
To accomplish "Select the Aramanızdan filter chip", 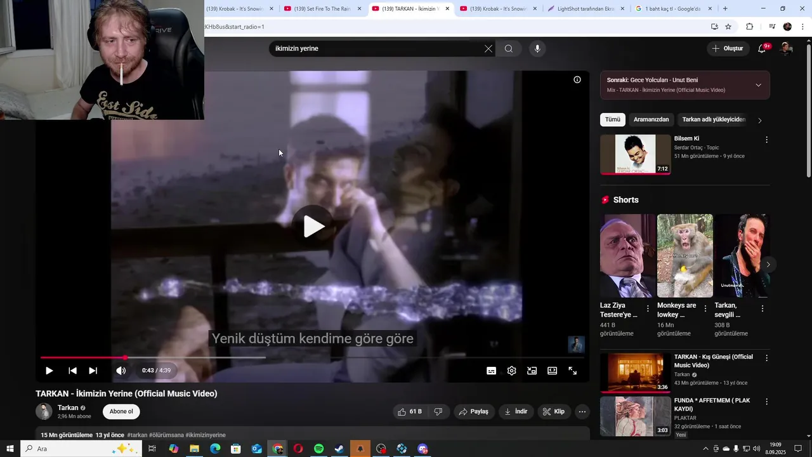I will tap(652, 119).
